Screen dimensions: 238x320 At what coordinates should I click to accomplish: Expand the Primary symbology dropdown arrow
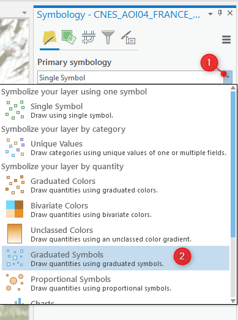click(228, 77)
